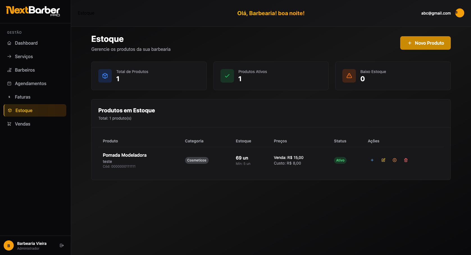This screenshot has height=255, width=471.
Task: Open the user avatar next to email
Action: pos(459,13)
